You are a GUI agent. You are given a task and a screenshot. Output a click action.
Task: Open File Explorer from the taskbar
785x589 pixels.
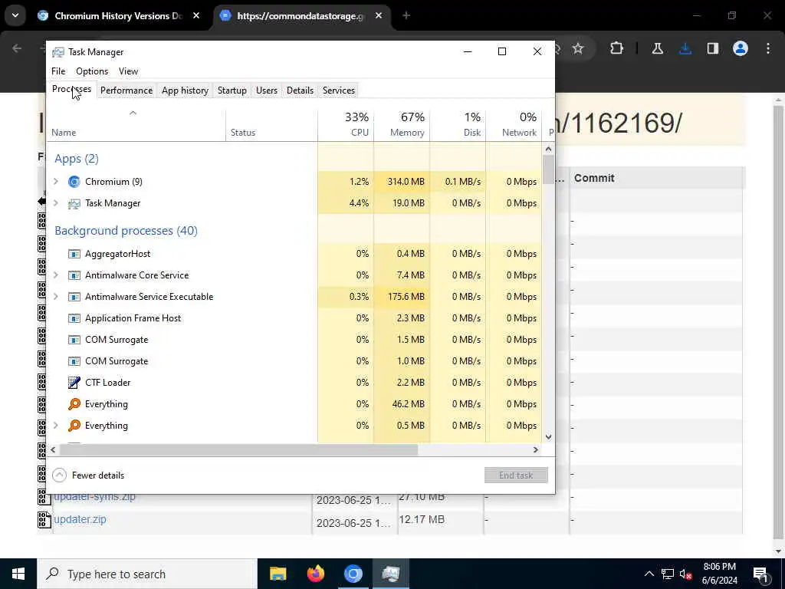(278, 574)
